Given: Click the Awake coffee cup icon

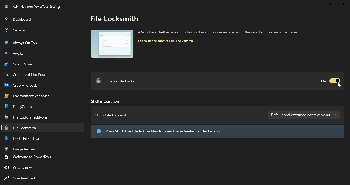Looking at the screenshot, I should click(6, 53).
